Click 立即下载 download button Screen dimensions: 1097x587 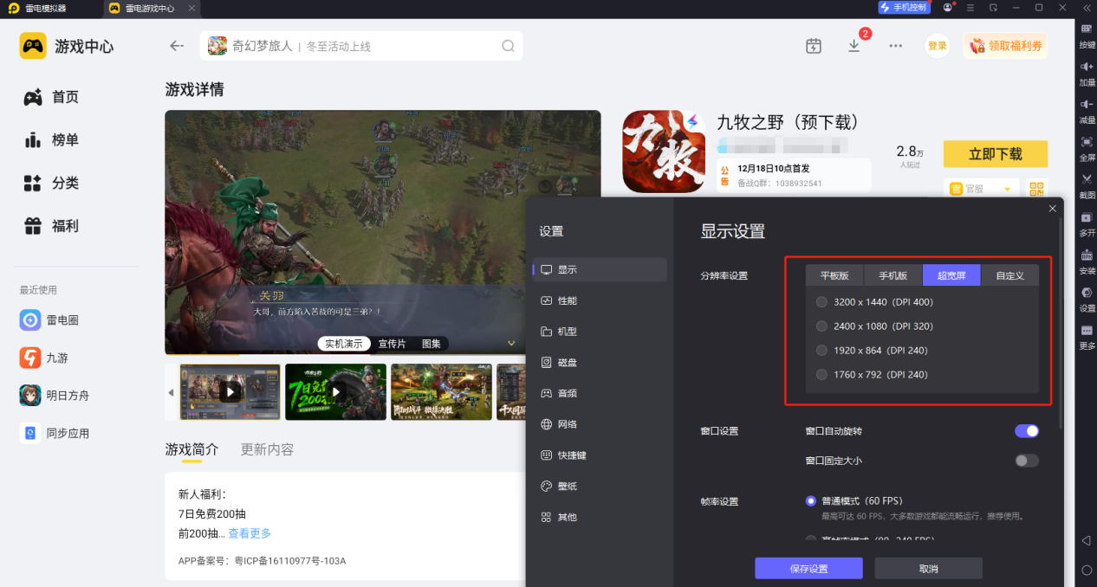point(995,154)
